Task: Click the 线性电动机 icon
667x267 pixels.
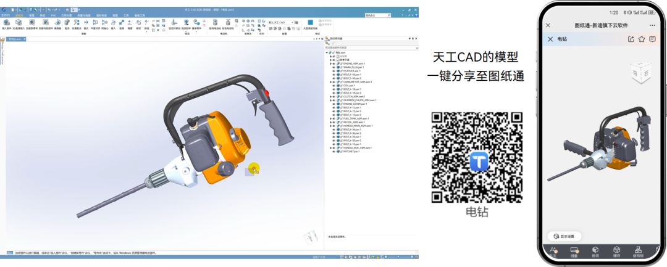Action: [228, 23]
